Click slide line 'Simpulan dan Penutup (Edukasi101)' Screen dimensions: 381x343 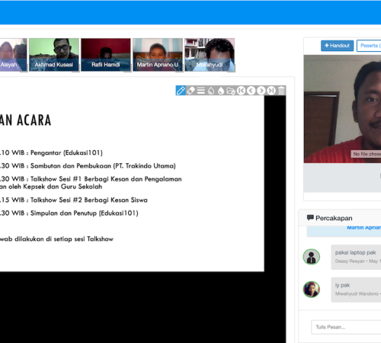[85, 213]
